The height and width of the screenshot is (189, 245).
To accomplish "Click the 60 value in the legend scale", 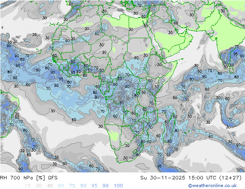I will click(x=61, y=186).
